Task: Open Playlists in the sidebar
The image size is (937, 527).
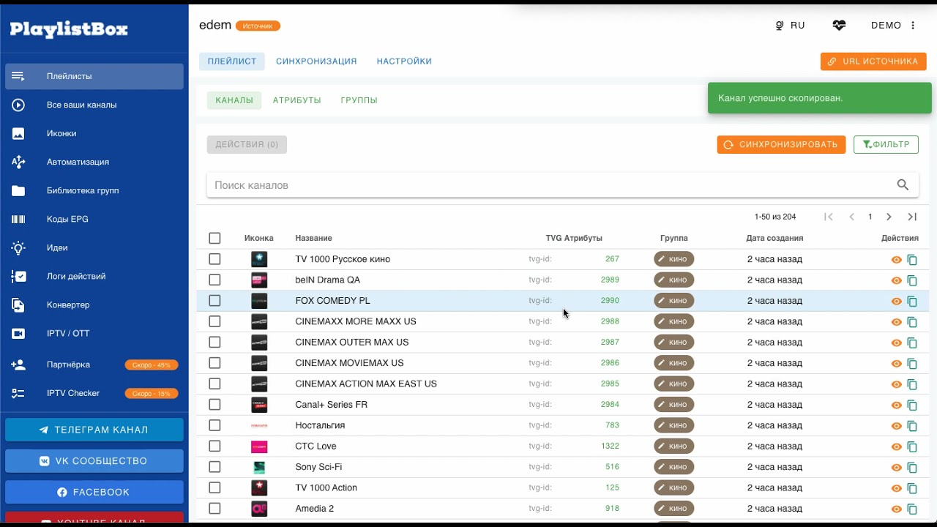Action: coord(94,76)
